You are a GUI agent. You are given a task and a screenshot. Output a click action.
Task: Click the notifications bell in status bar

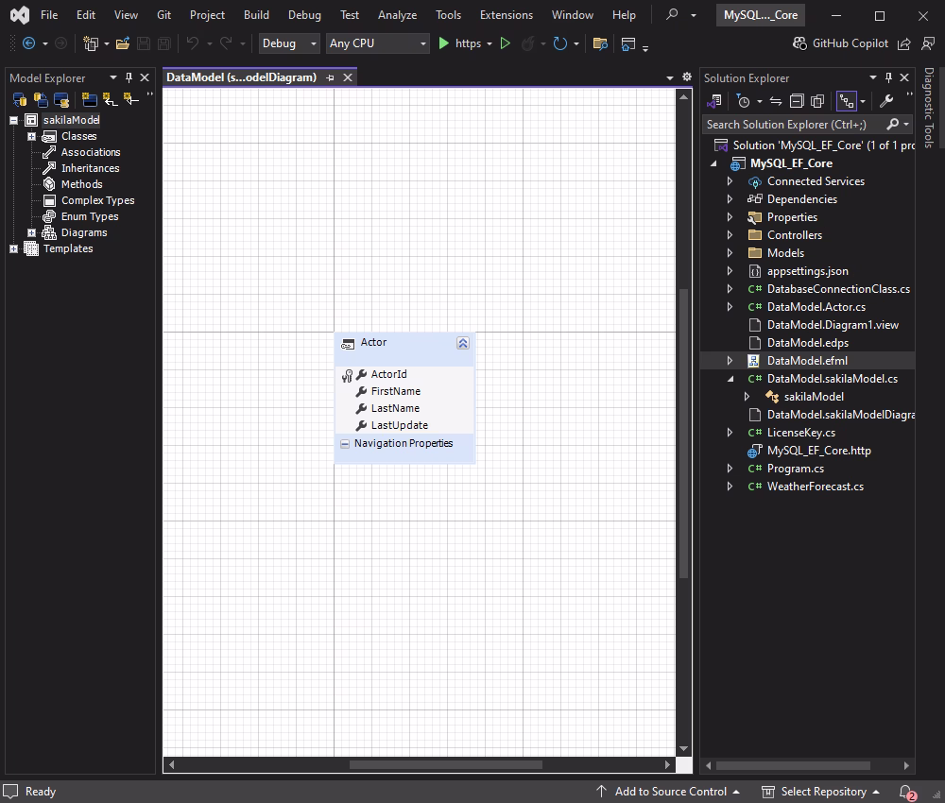[906, 792]
